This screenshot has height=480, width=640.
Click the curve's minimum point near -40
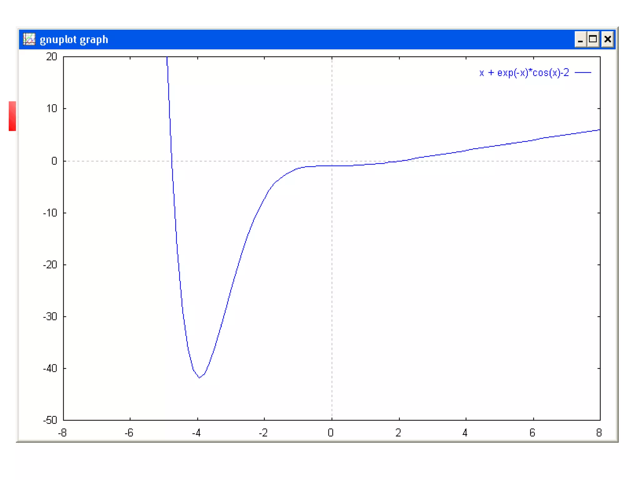coord(199,377)
